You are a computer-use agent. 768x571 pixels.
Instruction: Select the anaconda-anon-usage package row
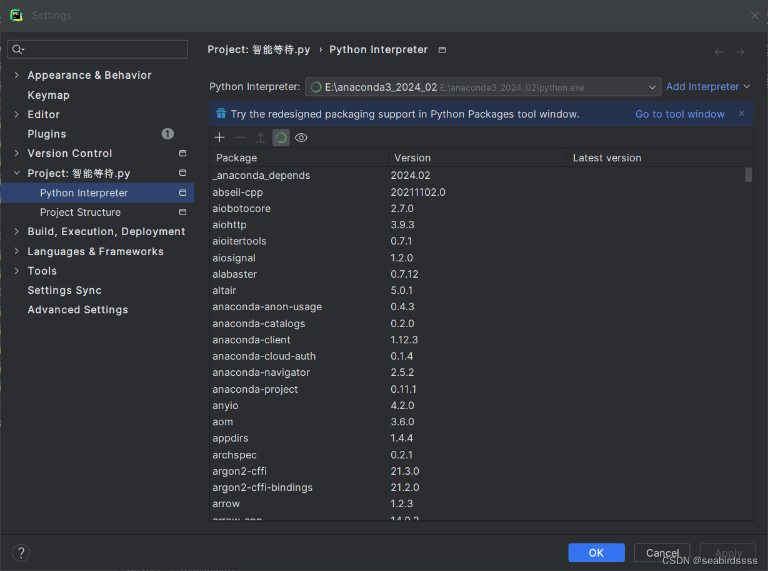pyautogui.click(x=477, y=307)
